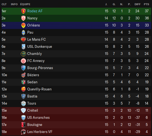152x136 pixels.
Task: Click the USL Dunkerque crest
Action: point(23,47)
